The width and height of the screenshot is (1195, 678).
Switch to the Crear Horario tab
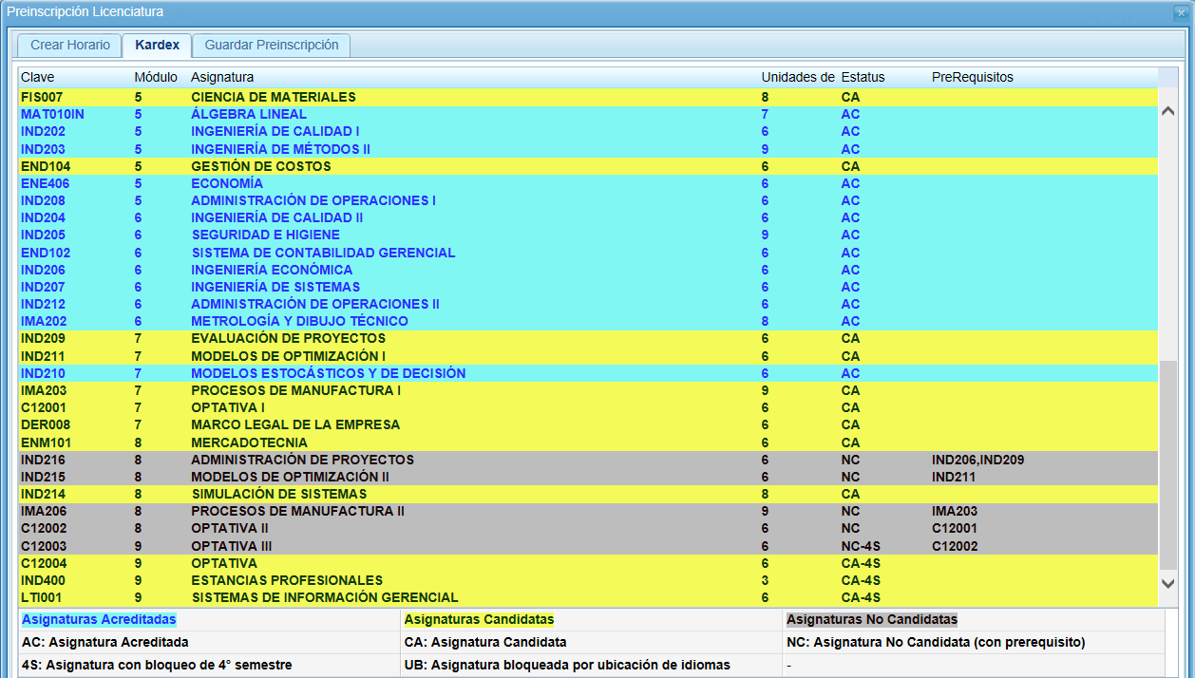click(68, 45)
